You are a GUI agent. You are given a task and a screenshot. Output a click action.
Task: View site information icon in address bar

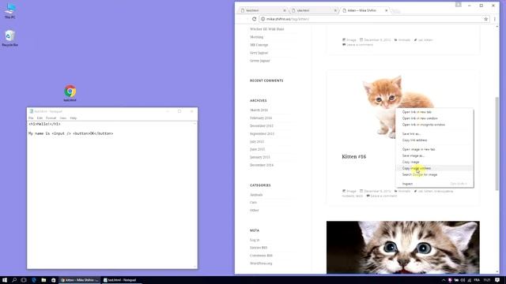pyautogui.click(x=262, y=19)
